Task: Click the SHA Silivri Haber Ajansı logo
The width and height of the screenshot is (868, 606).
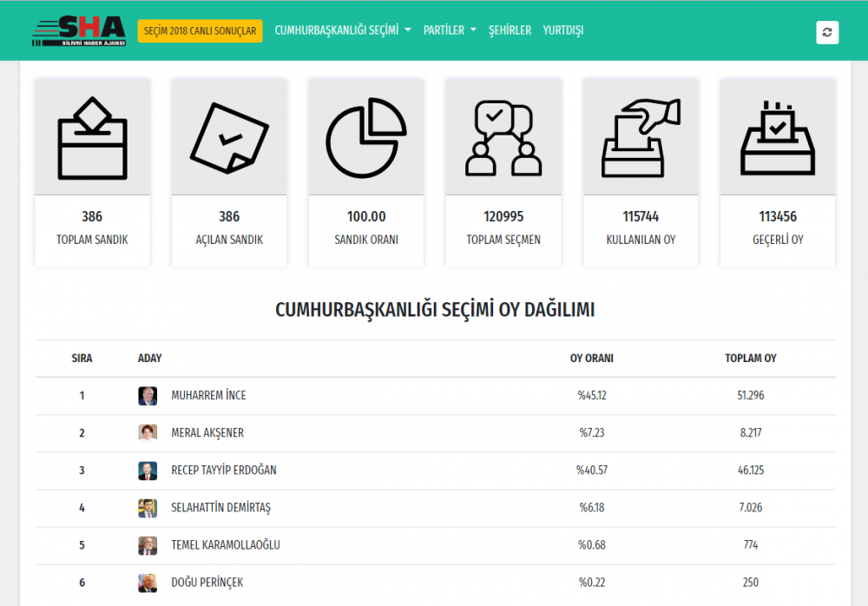Action: coord(79,30)
